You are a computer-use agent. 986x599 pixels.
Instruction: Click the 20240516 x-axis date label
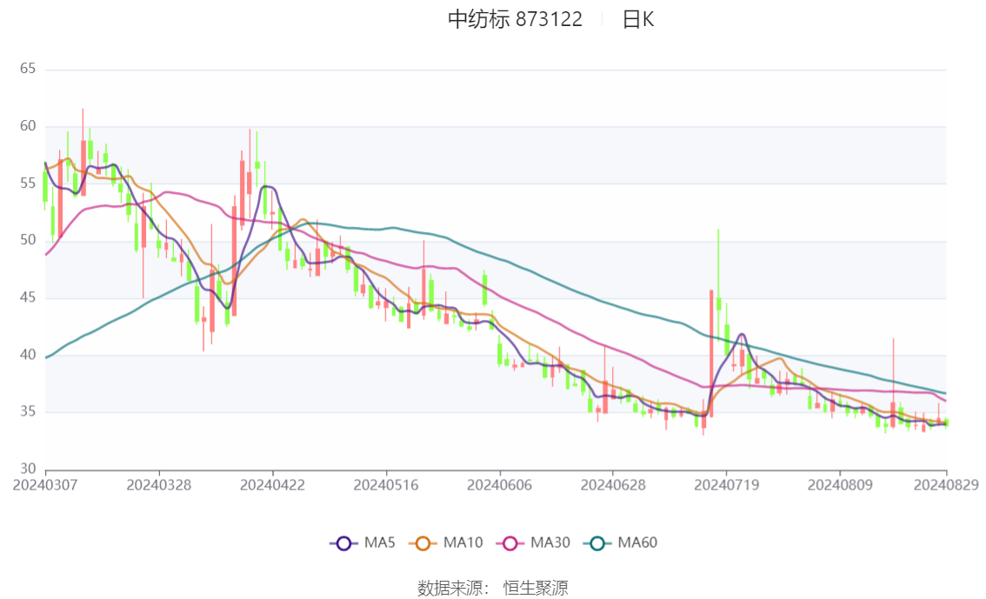(x=386, y=485)
